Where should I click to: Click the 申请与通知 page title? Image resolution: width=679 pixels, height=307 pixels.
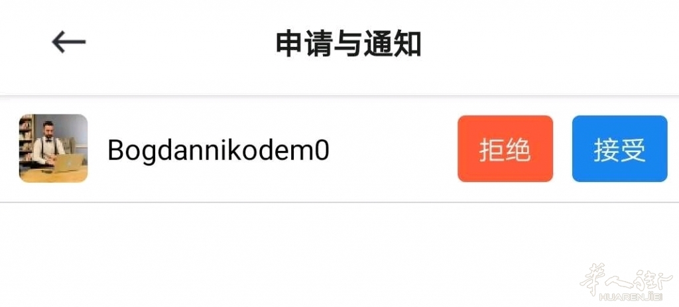coord(349,44)
